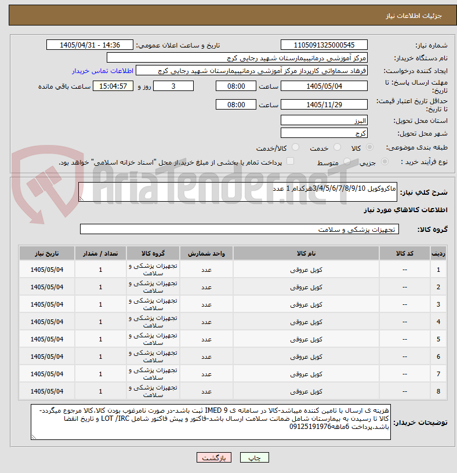Click the response deadline time 08:00 field
Image resolution: width=457 pixels, height=473 pixels.
(235, 86)
